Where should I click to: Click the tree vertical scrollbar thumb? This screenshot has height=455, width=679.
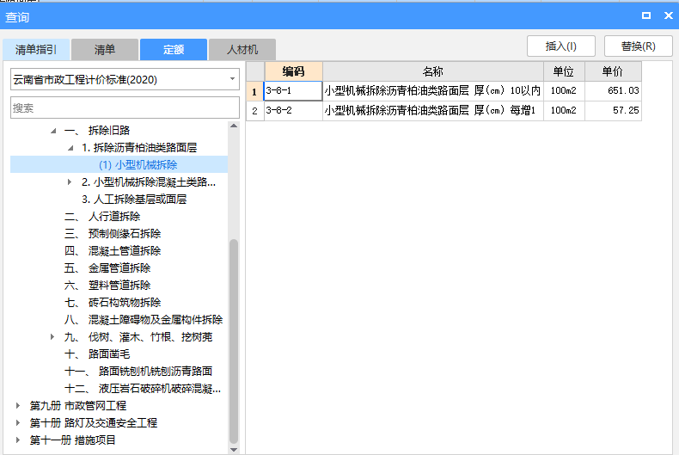click(x=234, y=341)
